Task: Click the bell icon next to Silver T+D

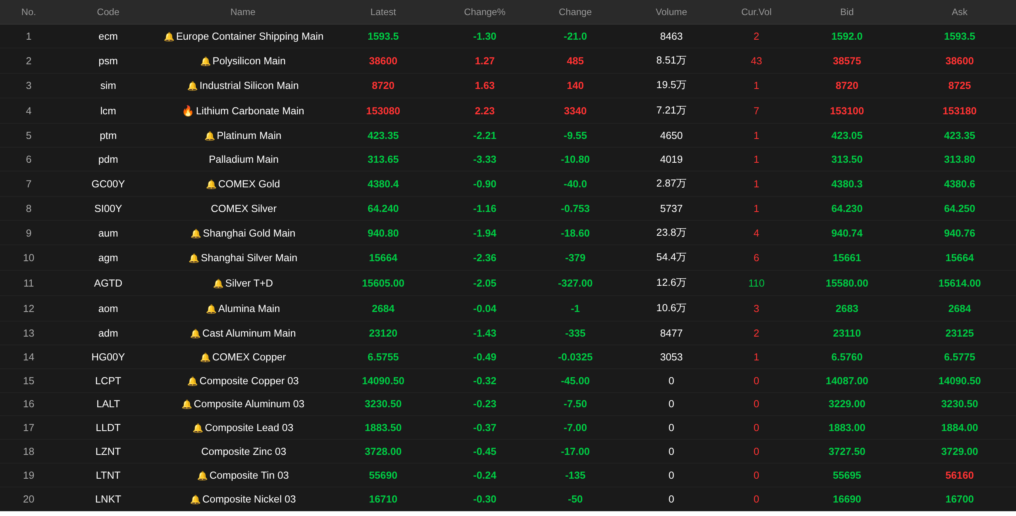Action: (x=218, y=283)
